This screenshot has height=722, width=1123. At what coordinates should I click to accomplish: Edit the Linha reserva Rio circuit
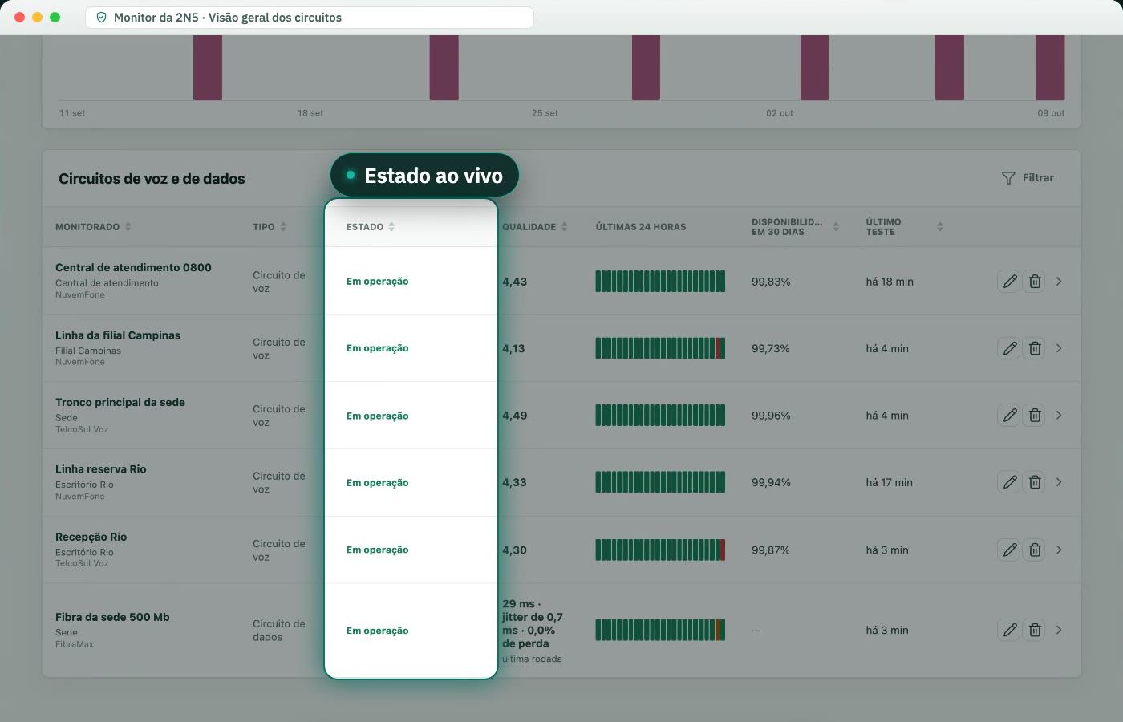pos(1009,482)
